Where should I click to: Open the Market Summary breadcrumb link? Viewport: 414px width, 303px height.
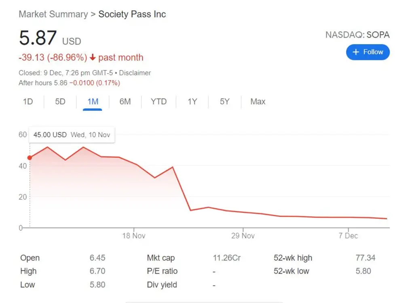tap(53, 14)
